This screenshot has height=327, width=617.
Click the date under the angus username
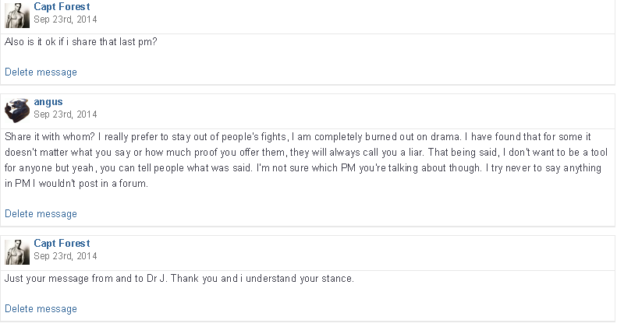tap(65, 114)
